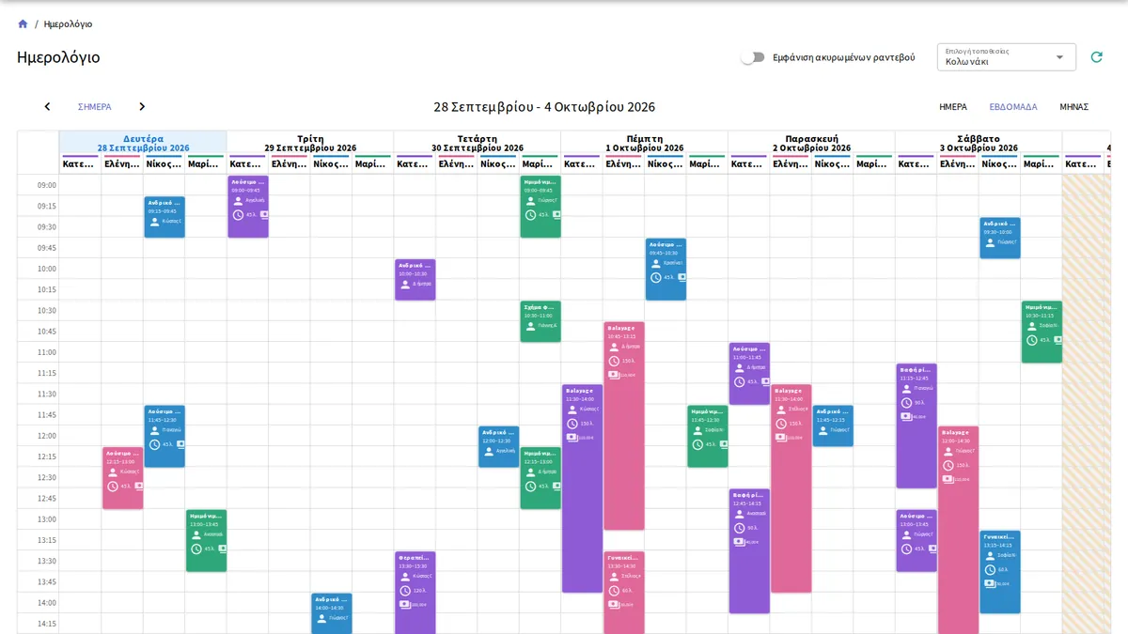
Task: Open Πέμπτη 1 Οκτωβρίου 2026 day header
Action: 645,143
